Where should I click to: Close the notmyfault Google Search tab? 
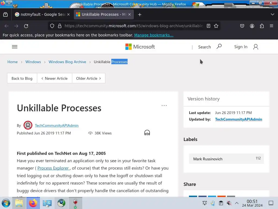coord(68,14)
